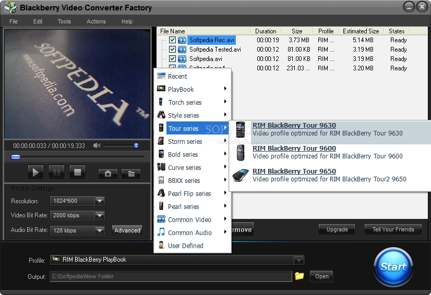Expand the Curve series submenu arrow
Image resolution: width=431 pixels, height=295 pixels.
225,167
